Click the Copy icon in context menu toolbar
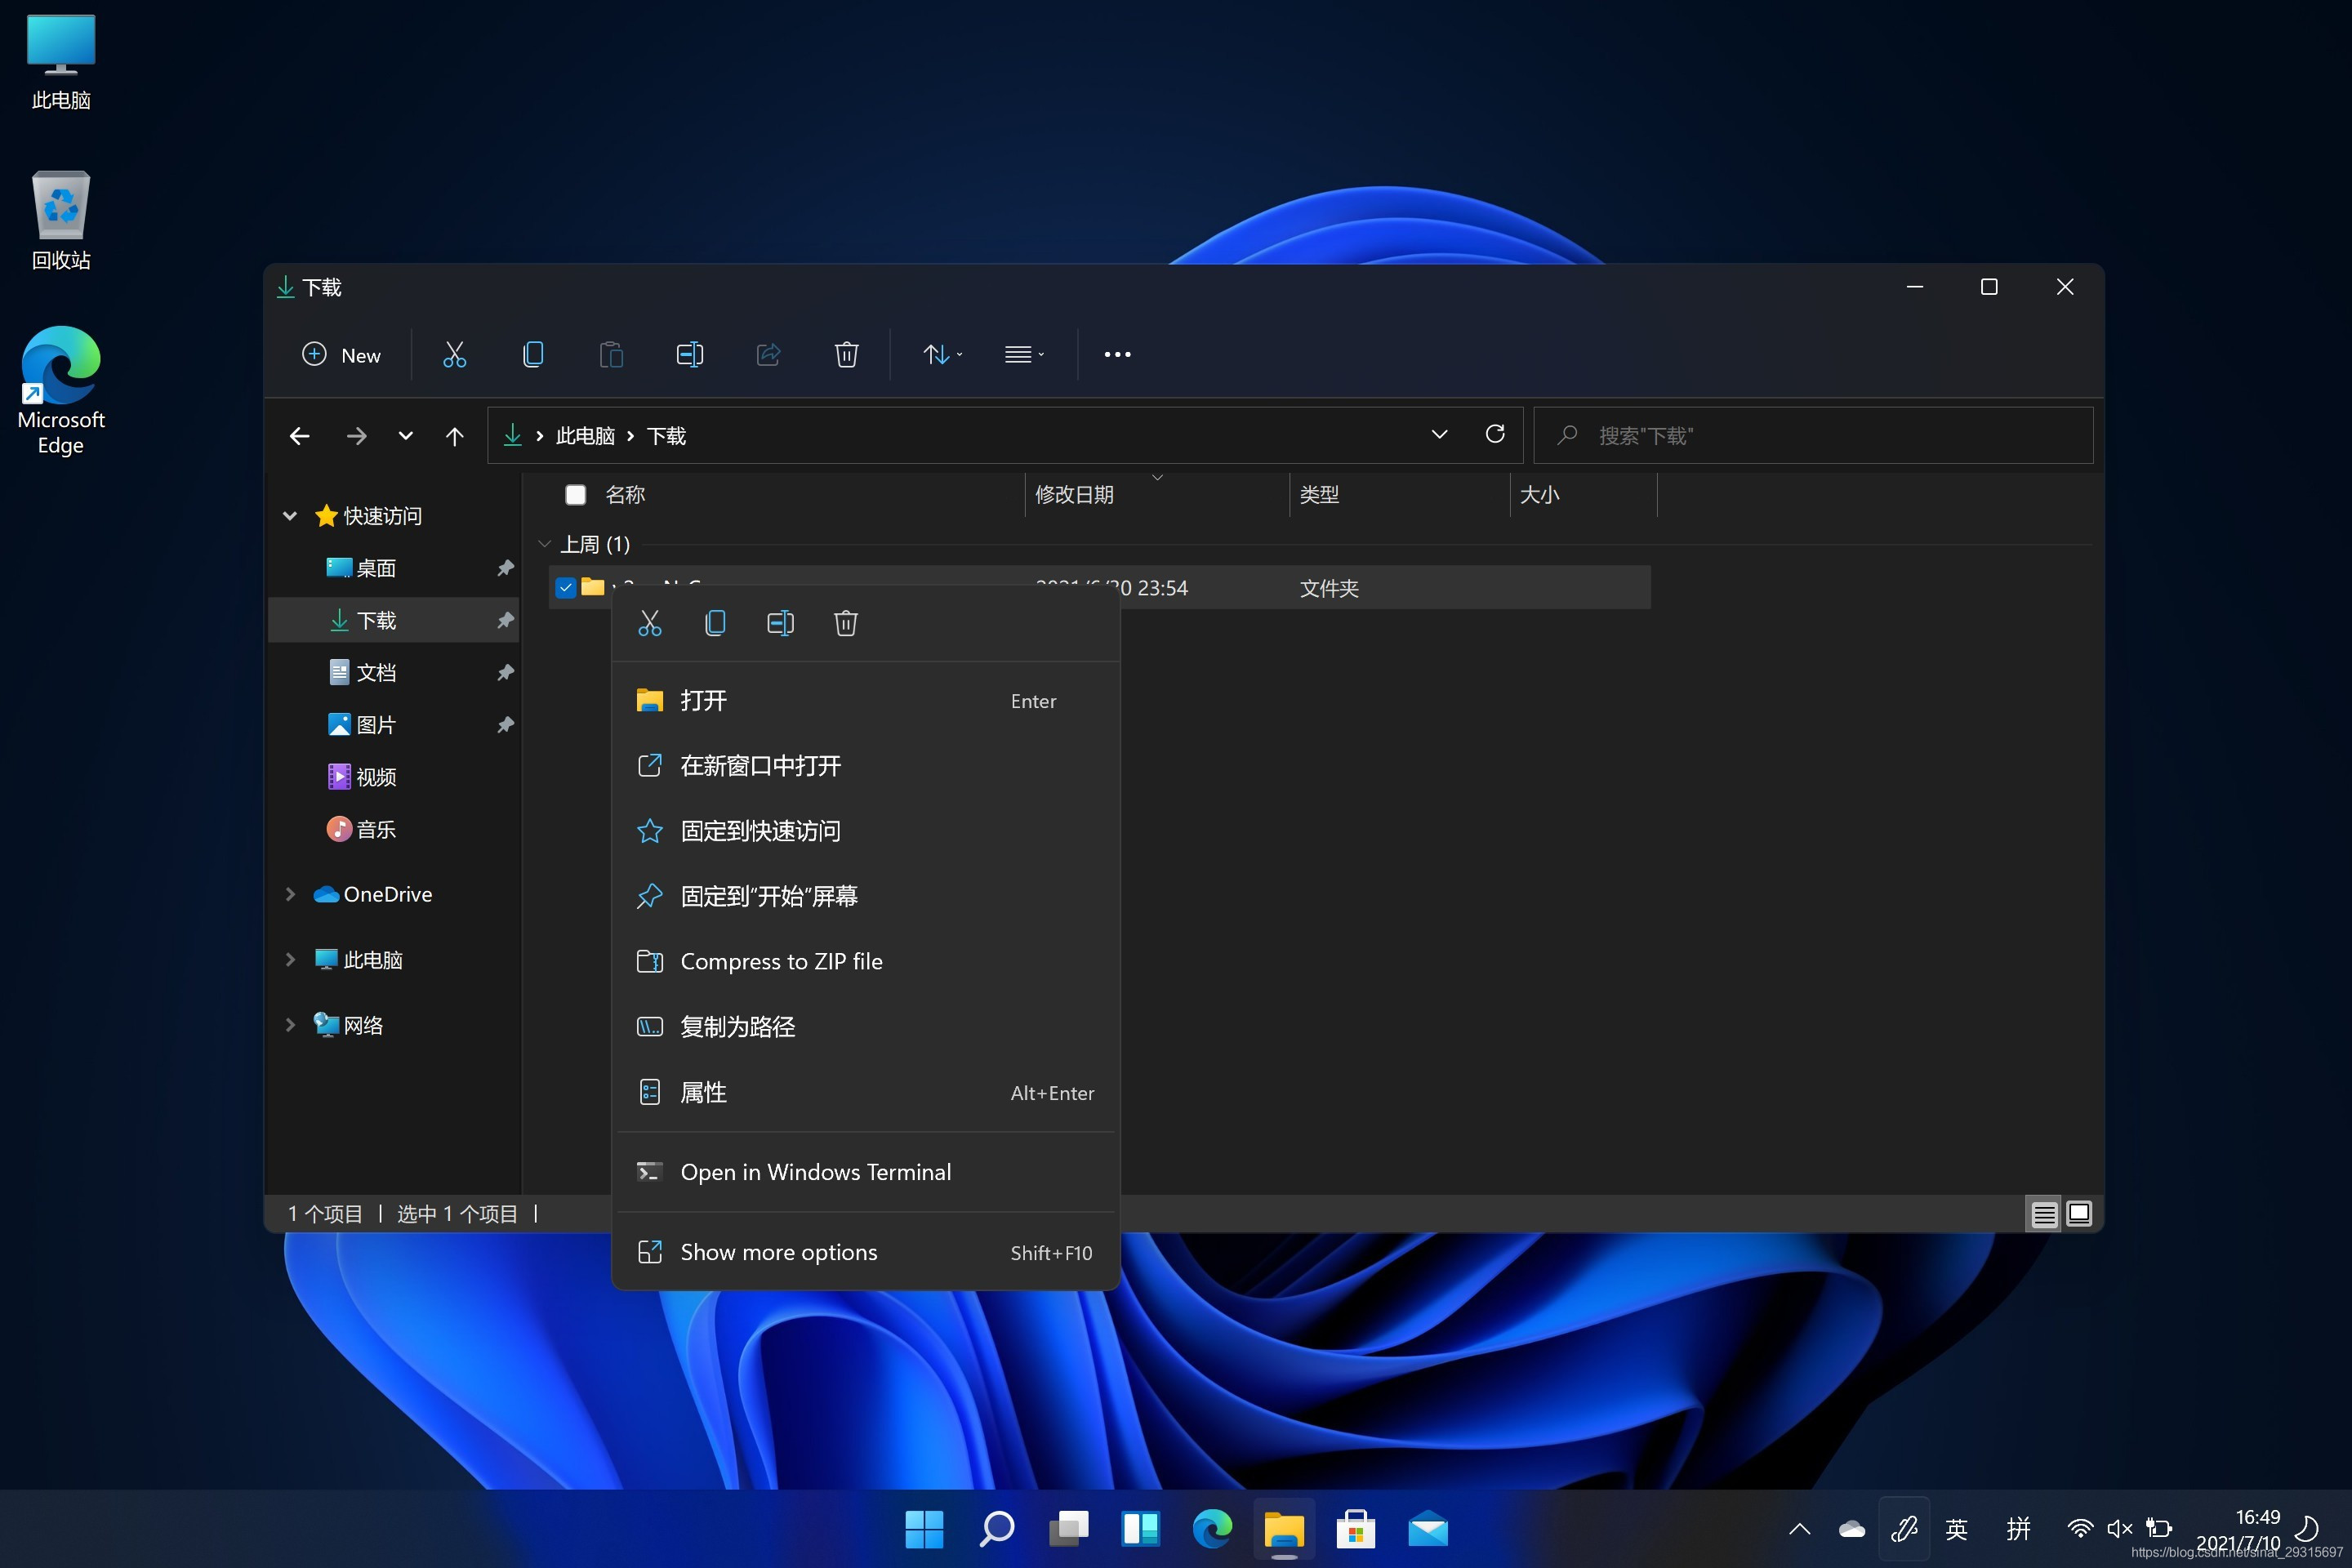Screen dimensions: 2352x1568 tap(714, 623)
